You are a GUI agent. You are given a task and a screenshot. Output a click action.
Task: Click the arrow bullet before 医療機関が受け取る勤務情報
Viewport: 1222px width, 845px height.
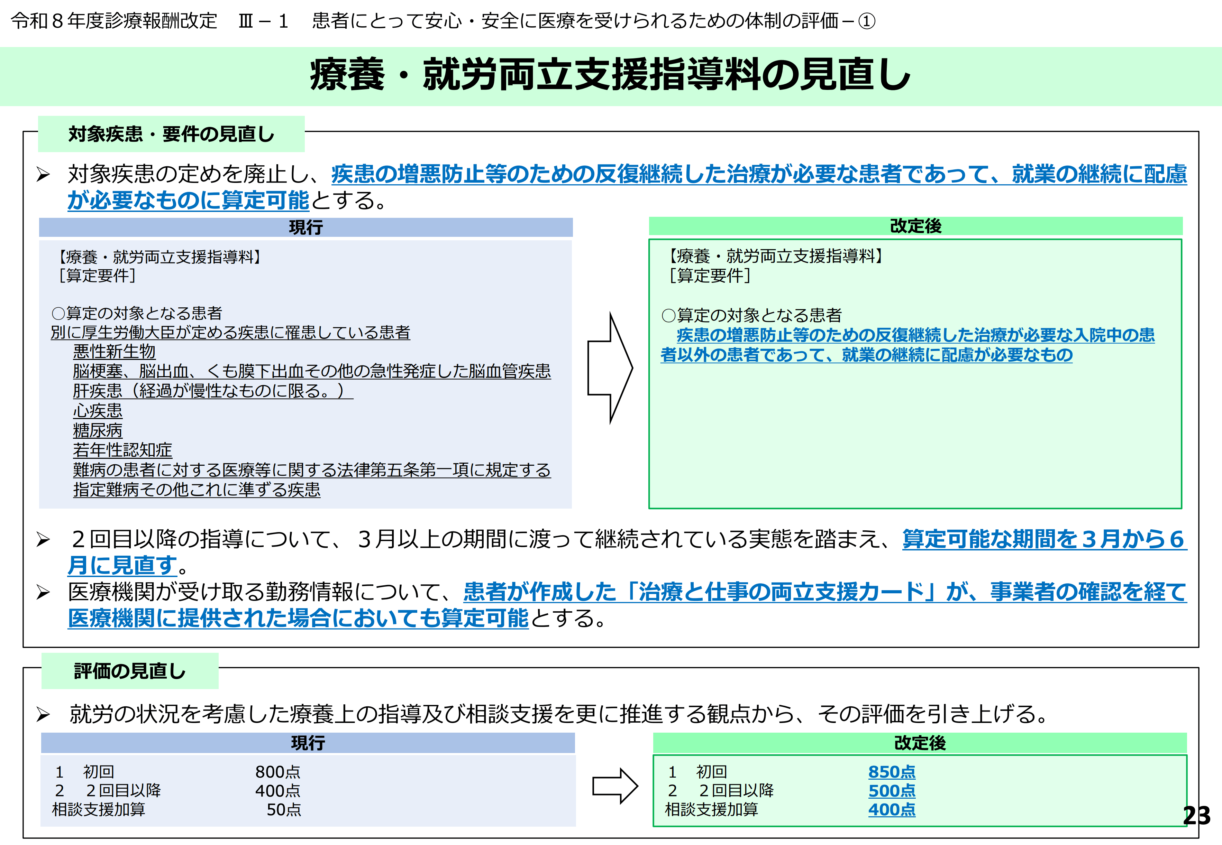[43, 593]
